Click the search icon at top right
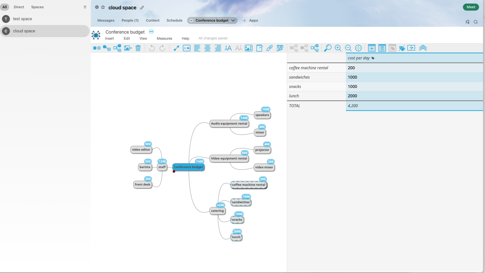Viewport: 485px width, 273px height. (x=475, y=22)
